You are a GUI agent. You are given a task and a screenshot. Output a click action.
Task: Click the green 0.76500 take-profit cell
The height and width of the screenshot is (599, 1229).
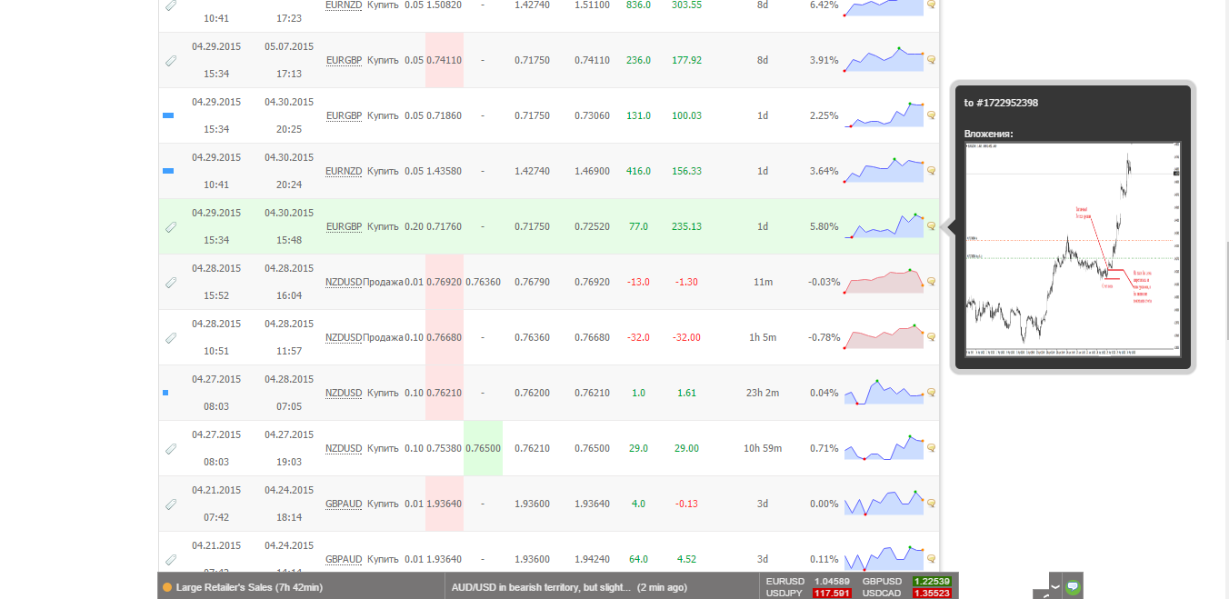tap(483, 448)
